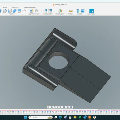This screenshot has width=120, height=120.
Task: Select the Shell tool icon
Action: [10, 11]
